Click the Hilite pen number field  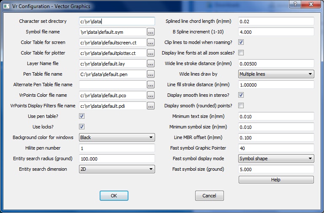coord(117,148)
